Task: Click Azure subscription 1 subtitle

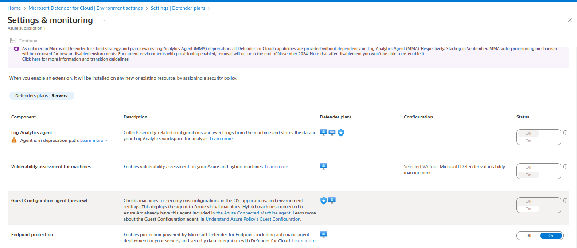Action: click(x=27, y=28)
